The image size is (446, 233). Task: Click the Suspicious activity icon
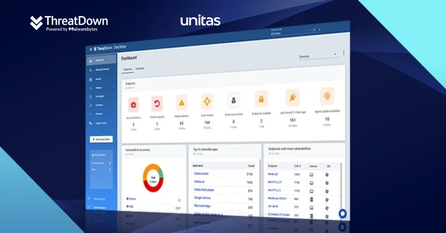click(234, 100)
